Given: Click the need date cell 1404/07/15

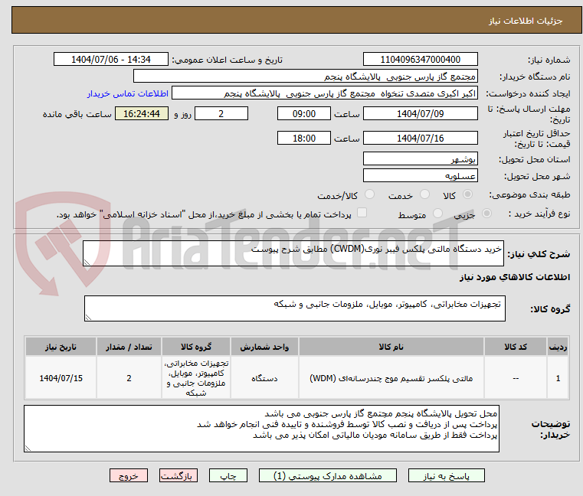Looking at the screenshot, I should (x=61, y=378).
